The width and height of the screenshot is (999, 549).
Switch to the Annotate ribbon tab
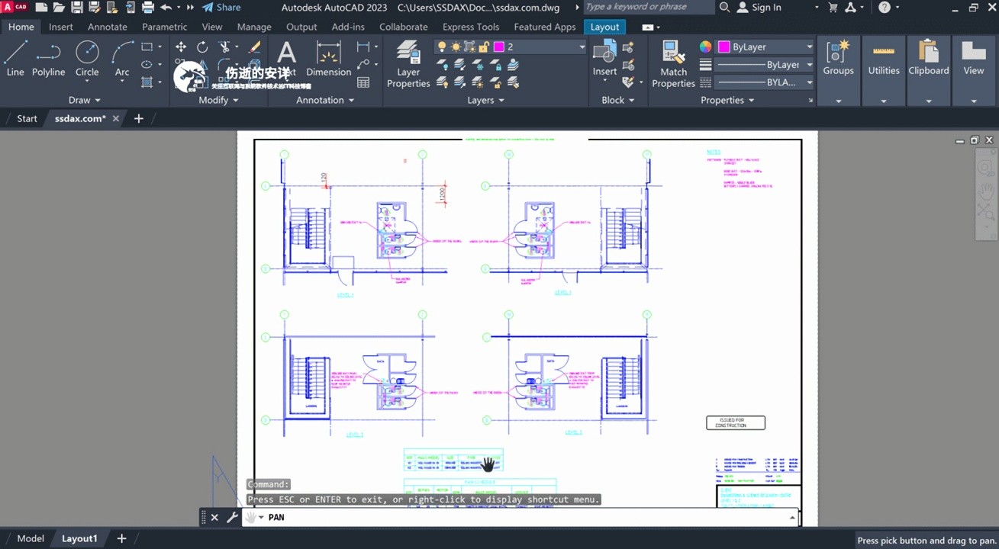click(108, 27)
